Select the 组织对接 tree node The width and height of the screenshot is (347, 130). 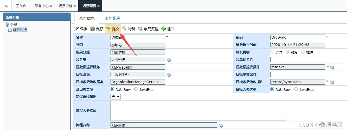[20, 30]
